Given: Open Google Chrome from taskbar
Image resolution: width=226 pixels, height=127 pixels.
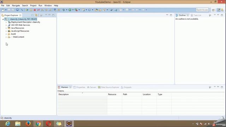Looking at the screenshot, I should point(38,123).
